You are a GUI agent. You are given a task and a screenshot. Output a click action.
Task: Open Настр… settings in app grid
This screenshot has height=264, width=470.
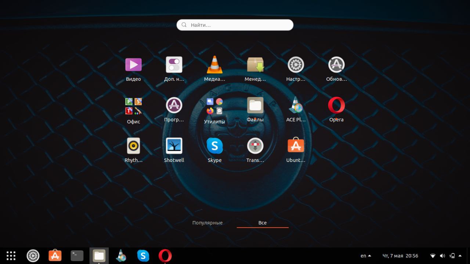pyautogui.click(x=296, y=65)
